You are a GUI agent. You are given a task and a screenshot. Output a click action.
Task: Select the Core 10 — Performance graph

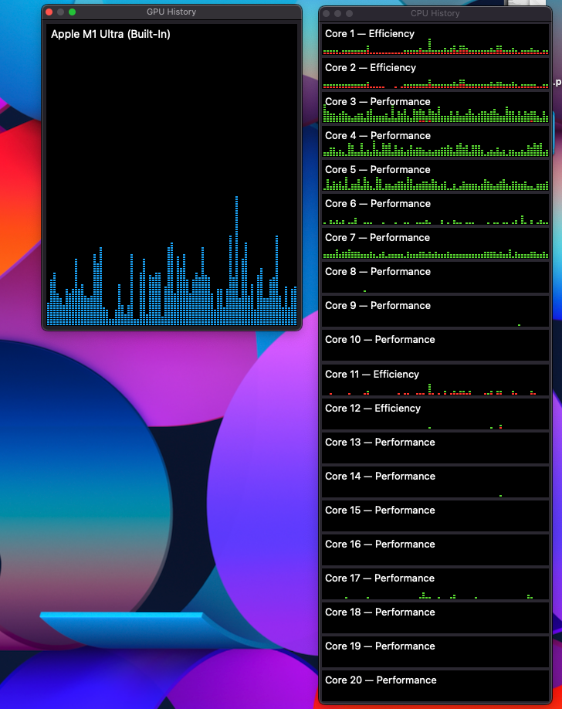click(x=435, y=347)
